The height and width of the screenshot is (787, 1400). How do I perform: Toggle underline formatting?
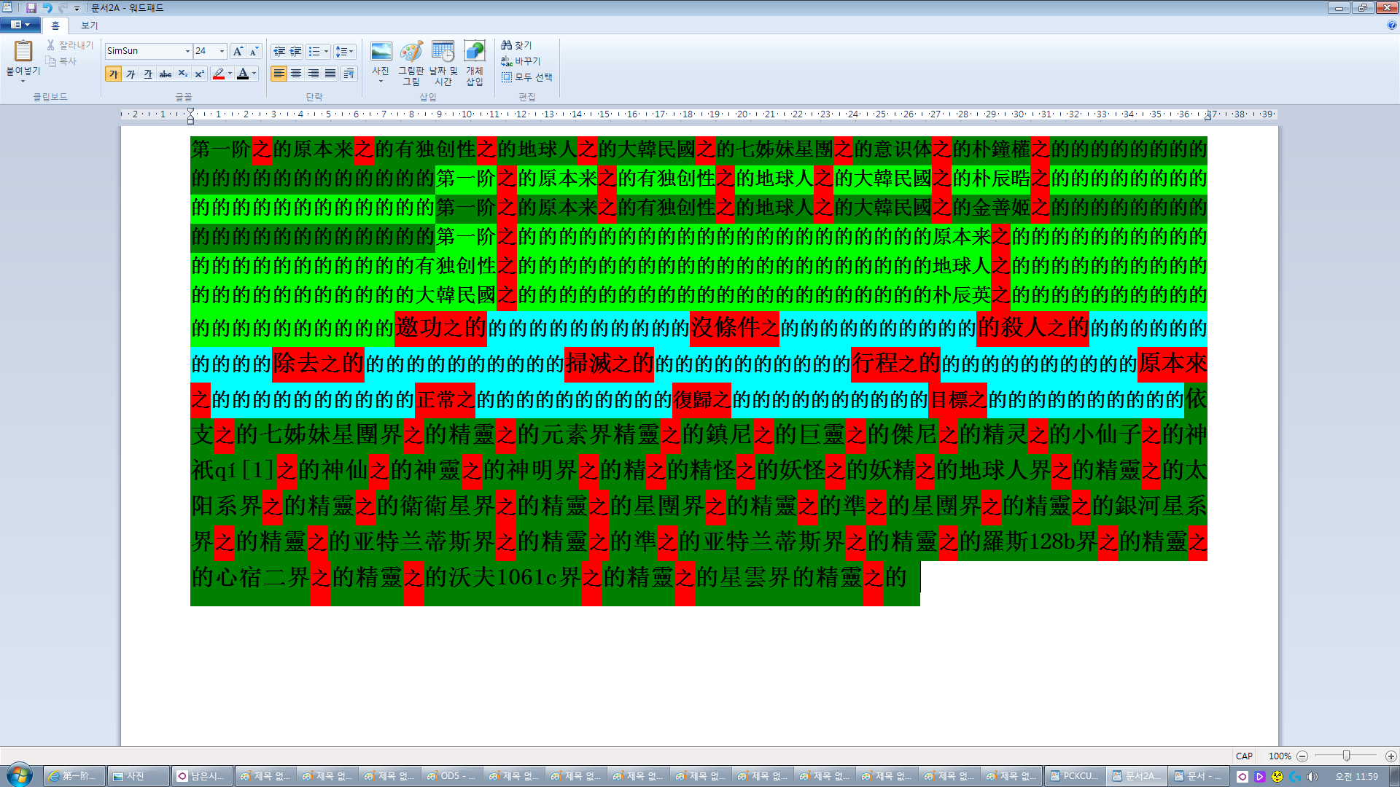point(148,74)
